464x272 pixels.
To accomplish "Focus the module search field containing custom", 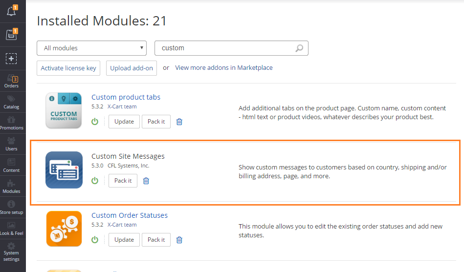I will [x=231, y=48].
